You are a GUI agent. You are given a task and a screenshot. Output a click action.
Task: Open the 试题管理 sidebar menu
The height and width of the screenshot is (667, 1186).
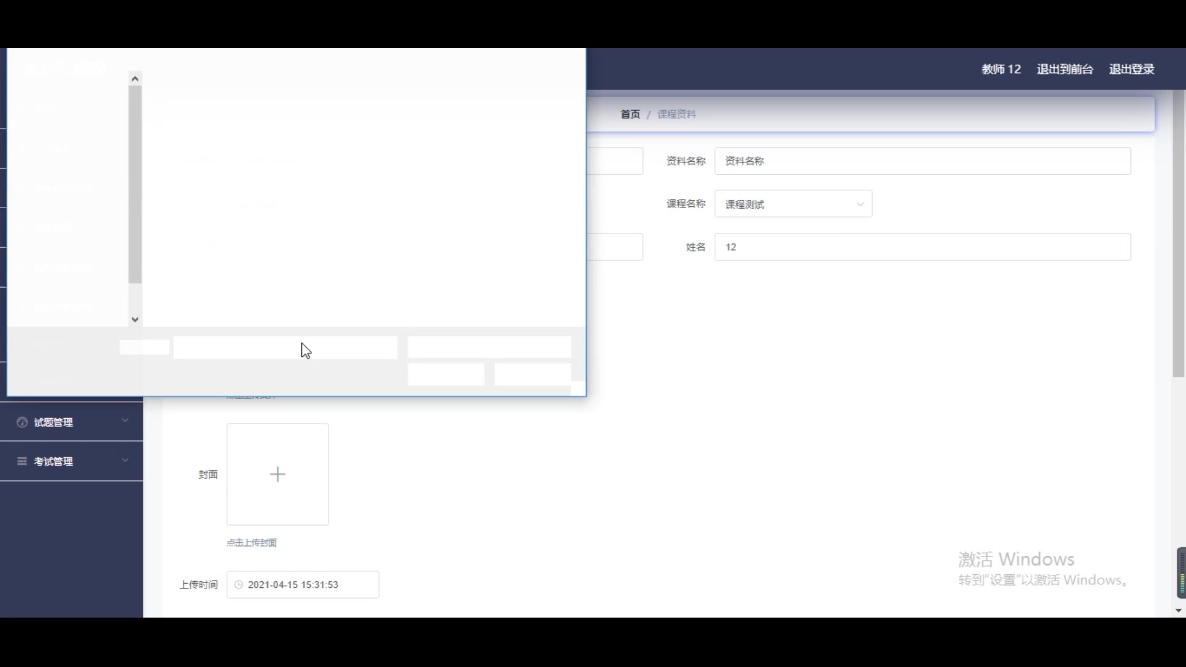click(x=53, y=422)
